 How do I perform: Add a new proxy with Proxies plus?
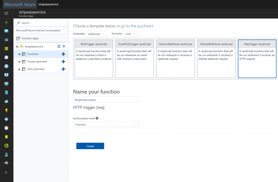pyautogui.click(x=63, y=62)
